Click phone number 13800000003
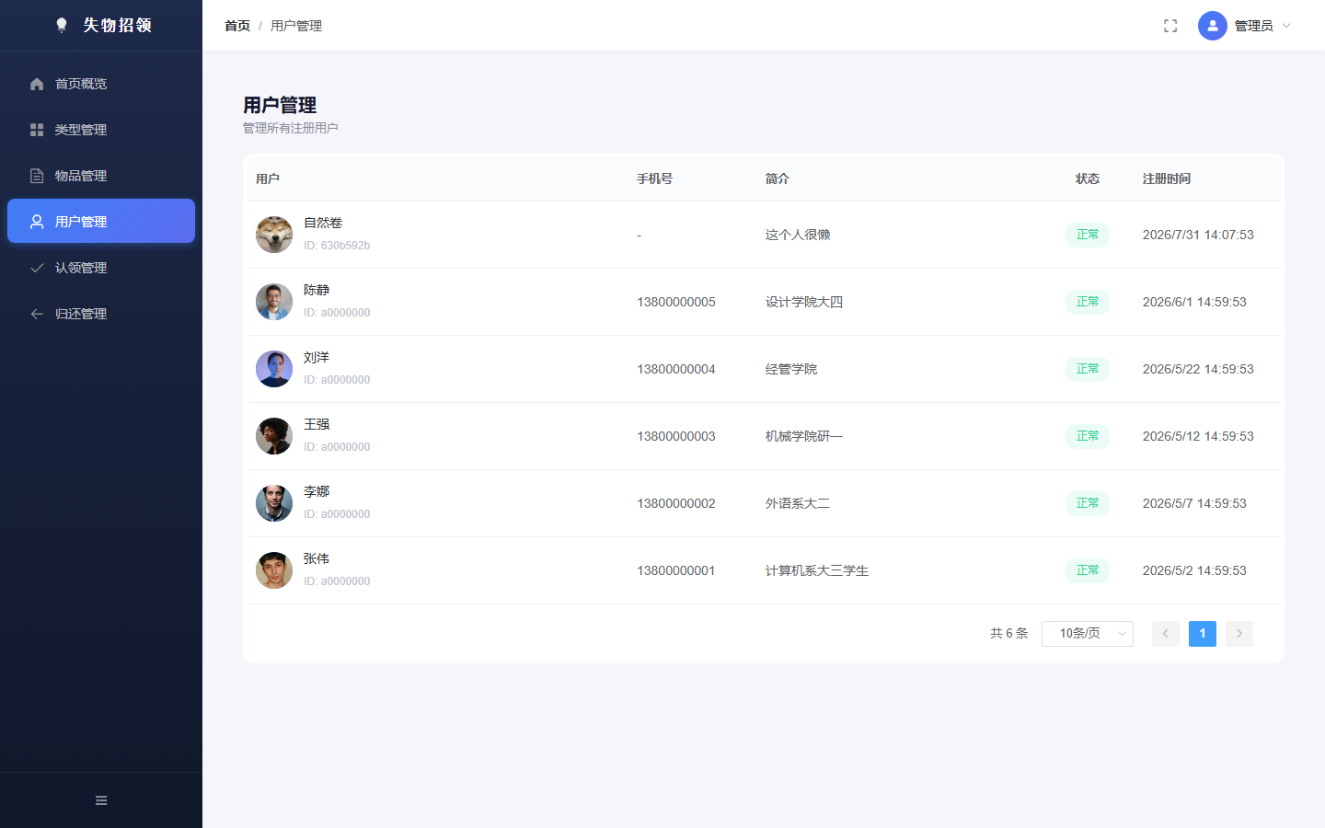 676,436
